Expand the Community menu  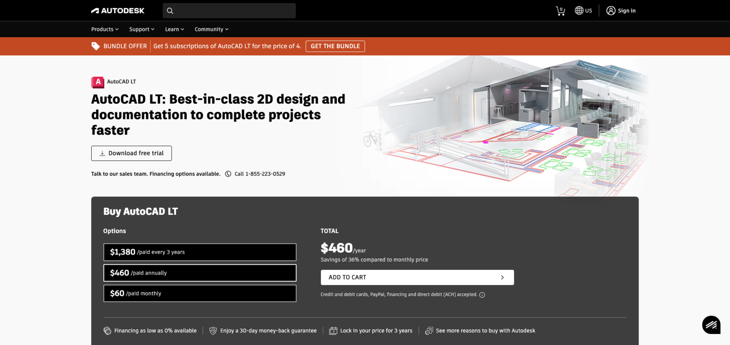[x=212, y=29]
